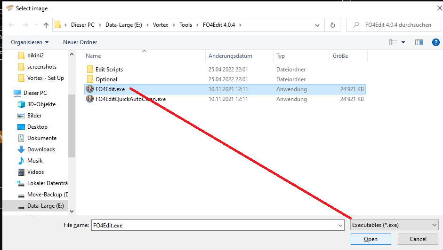Open Dokumente in sidebar
Screen dimensions: 443x250
click(42, 138)
